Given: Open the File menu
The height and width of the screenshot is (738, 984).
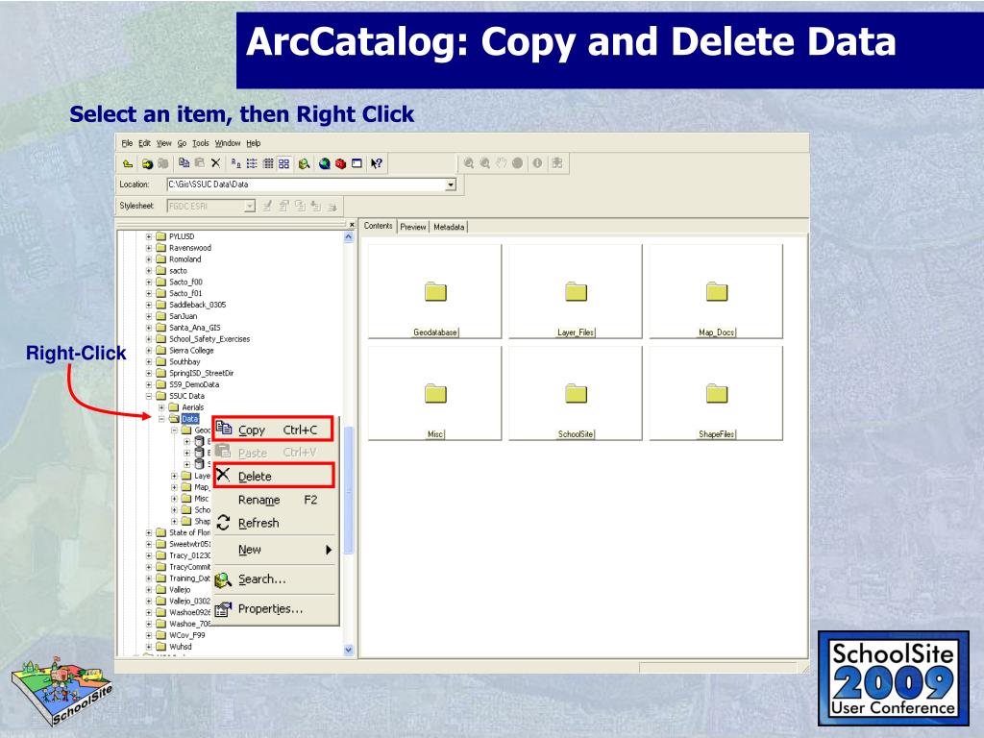Looking at the screenshot, I should (x=127, y=143).
